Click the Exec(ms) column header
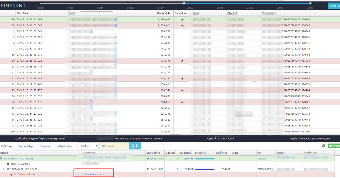340x178 pixels. click(186, 153)
